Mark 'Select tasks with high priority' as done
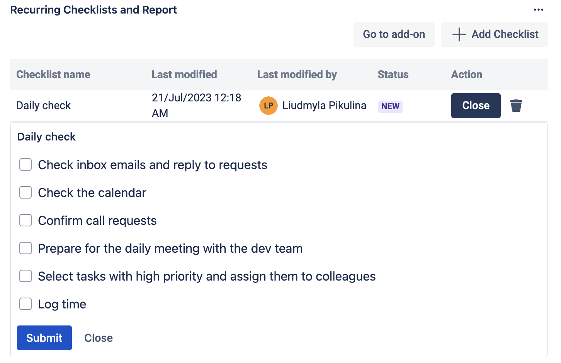 [25, 276]
